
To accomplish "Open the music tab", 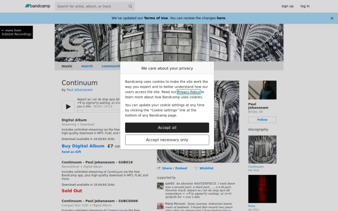I will (x=67, y=66).
